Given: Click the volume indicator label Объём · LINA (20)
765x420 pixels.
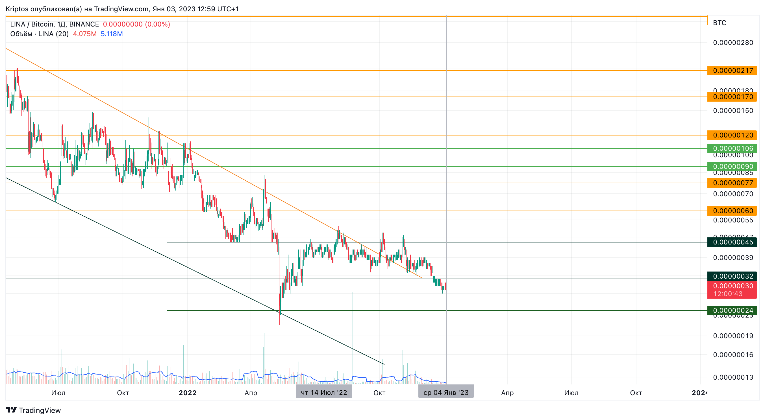Looking at the screenshot, I should pyautogui.click(x=39, y=34).
